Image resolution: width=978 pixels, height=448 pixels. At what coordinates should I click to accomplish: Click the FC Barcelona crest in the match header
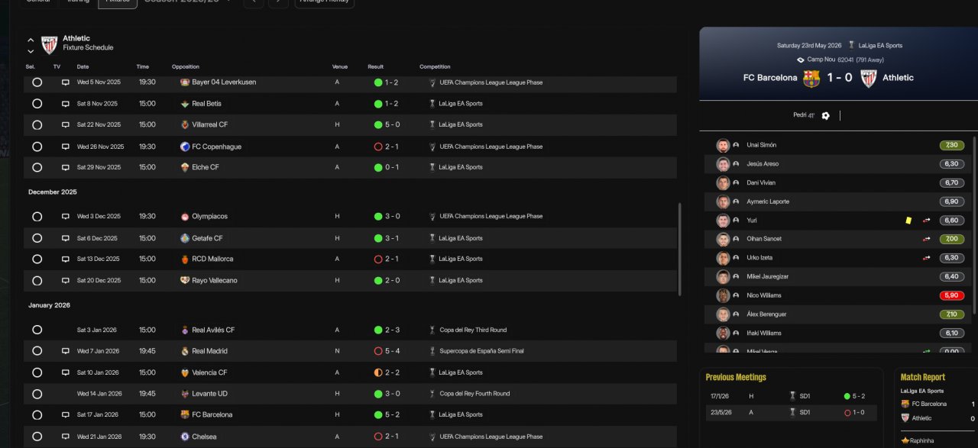click(x=811, y=78)
